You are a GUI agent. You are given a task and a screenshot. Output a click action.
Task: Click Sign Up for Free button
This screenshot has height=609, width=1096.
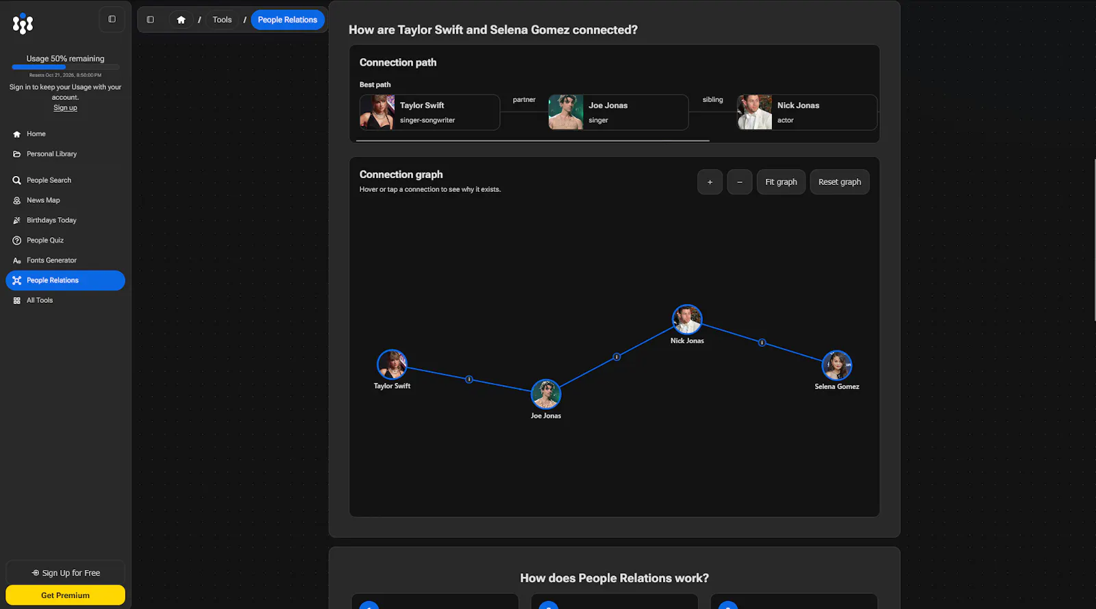pyautogui.click(x=65, y=573)
